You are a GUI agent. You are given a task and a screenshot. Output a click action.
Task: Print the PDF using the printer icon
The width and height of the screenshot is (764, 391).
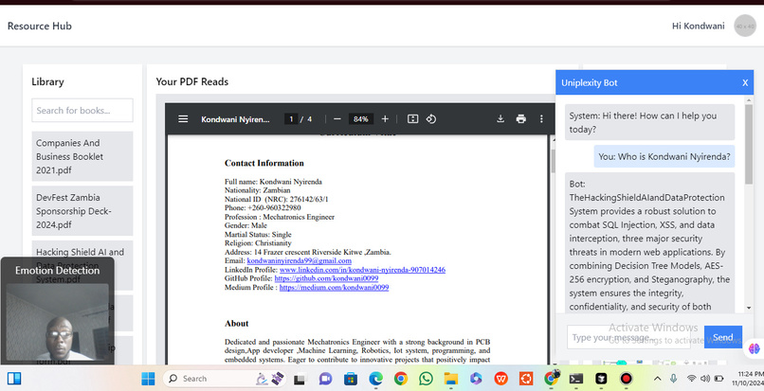pos(520,118)
